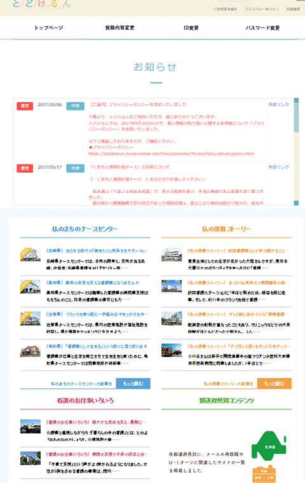Open the トップページ navigation tab
Viewport: 305px width, 483px height.
coord(49,28)
